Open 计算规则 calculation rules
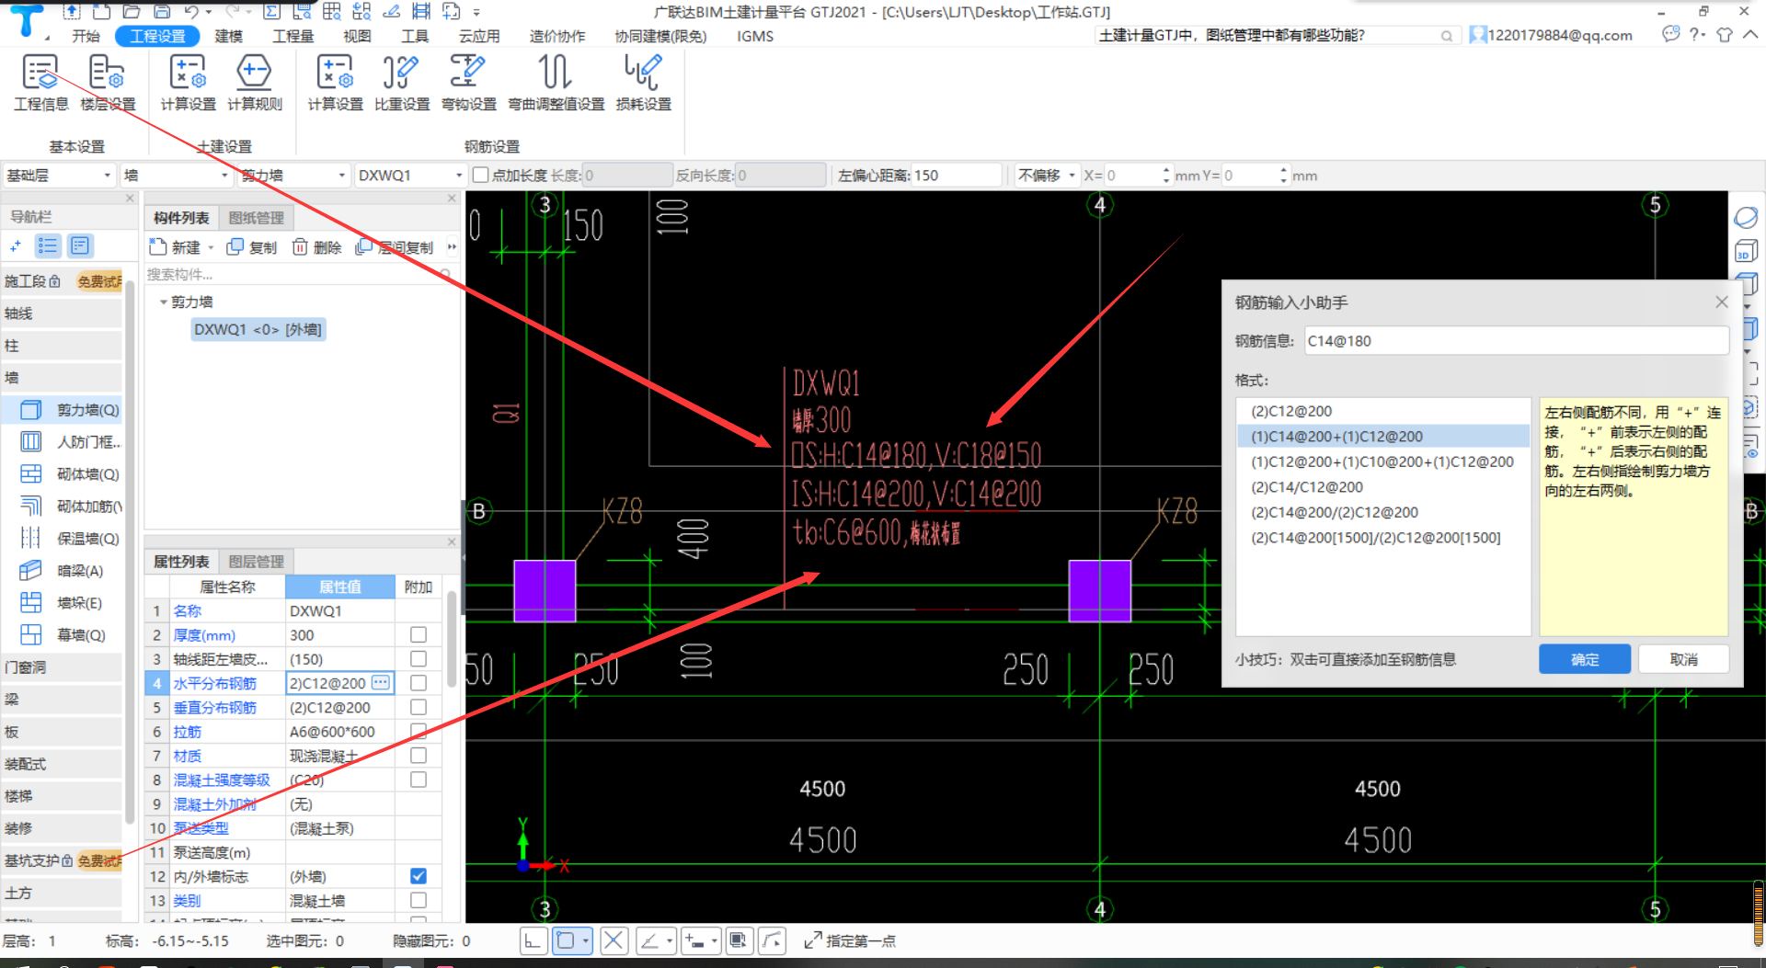 [255, 83]
